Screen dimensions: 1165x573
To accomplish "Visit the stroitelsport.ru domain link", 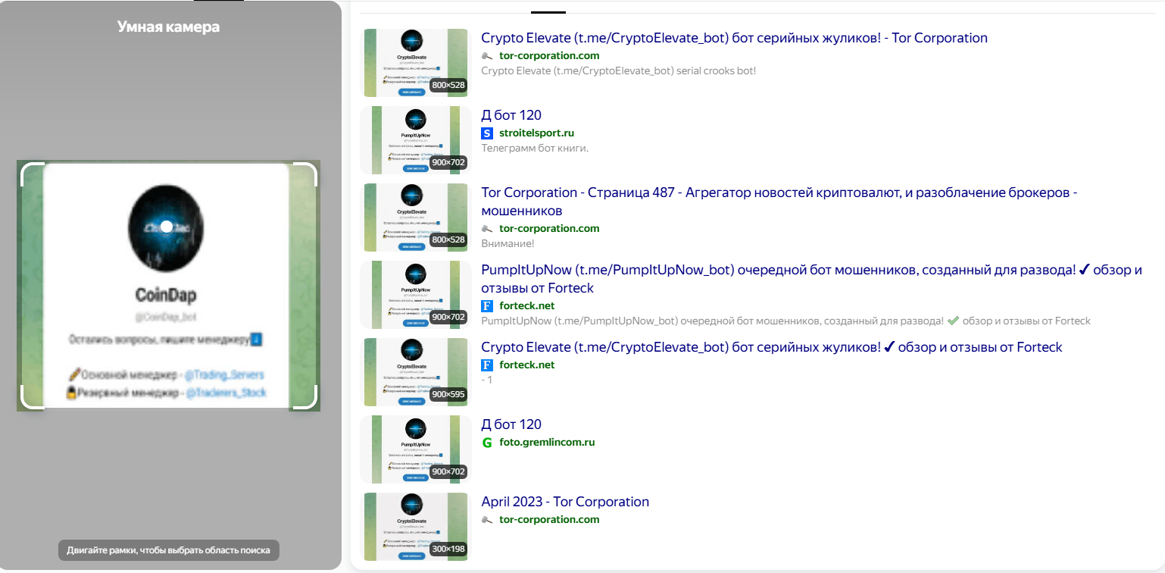I will click(x=537, y=133).
